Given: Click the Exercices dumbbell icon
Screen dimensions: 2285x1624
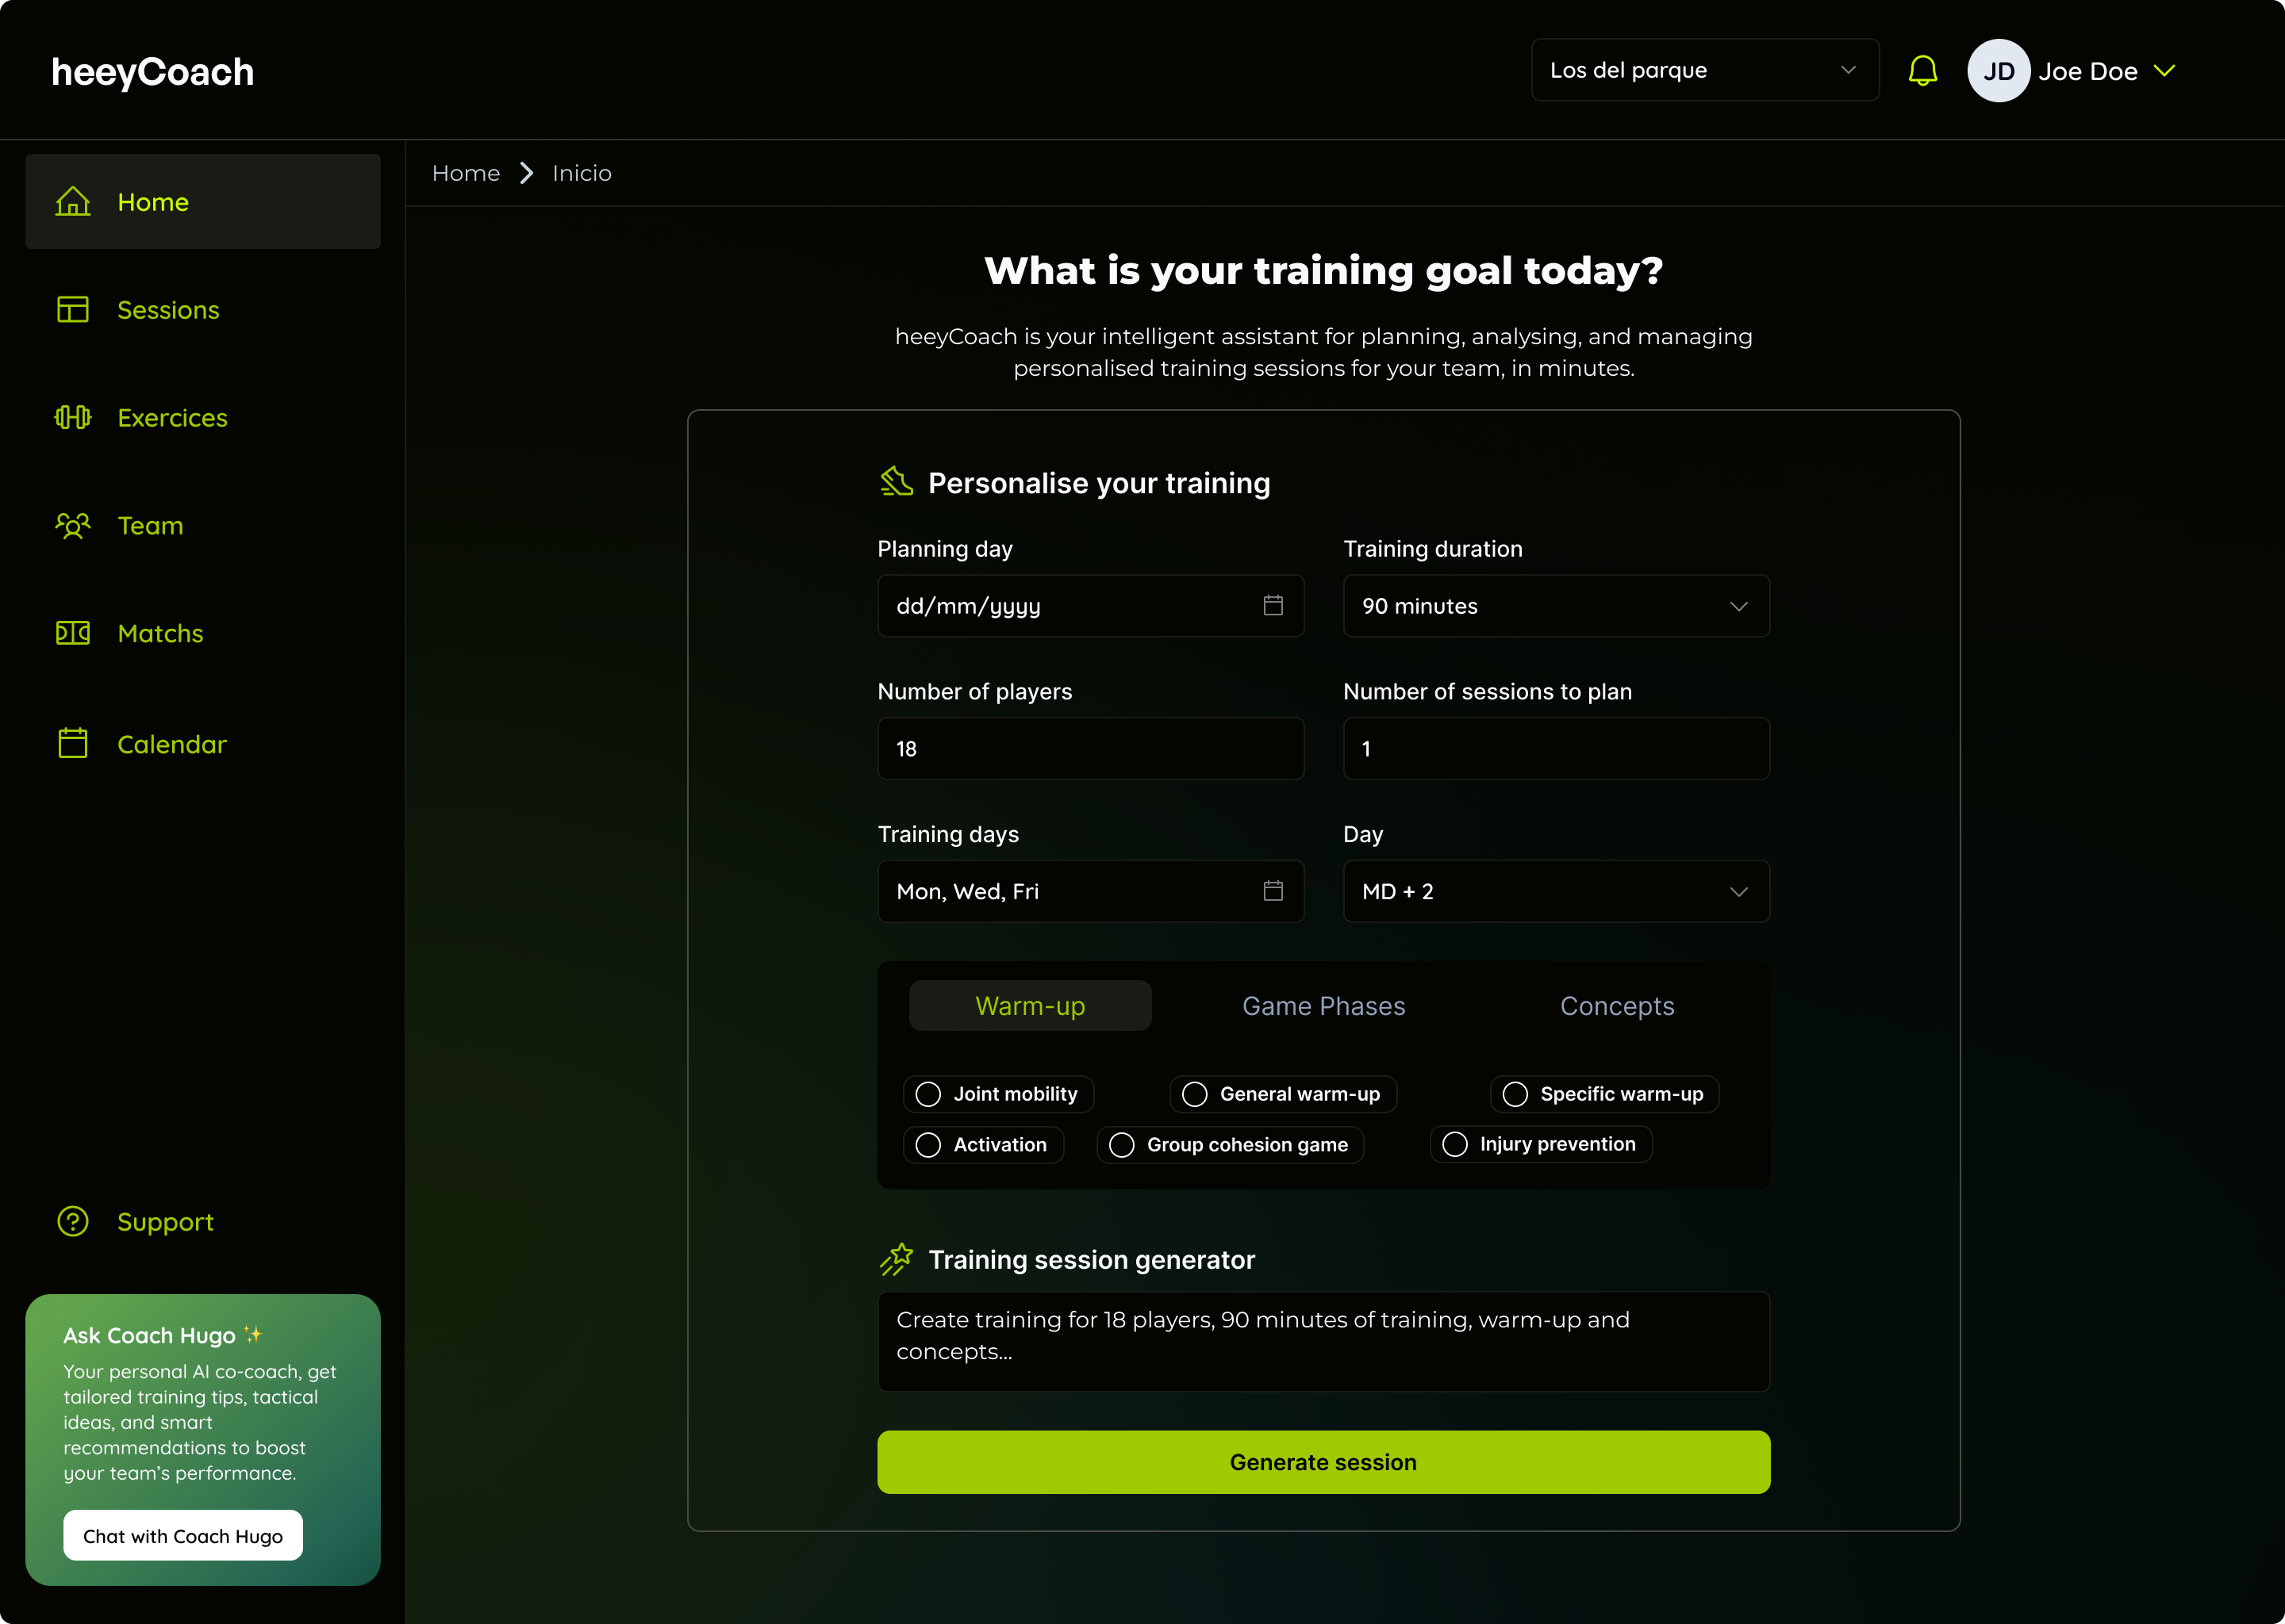Looking at the screenshot, I should pos(73,418).
